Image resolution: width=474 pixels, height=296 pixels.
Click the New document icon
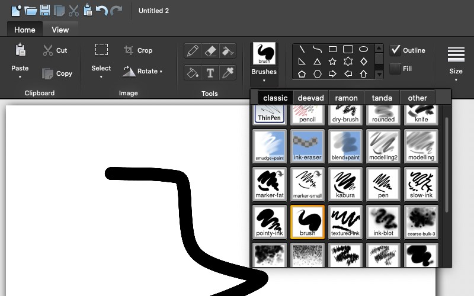point(16,11)
